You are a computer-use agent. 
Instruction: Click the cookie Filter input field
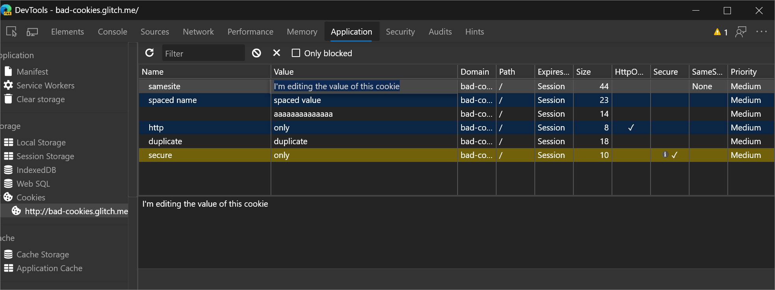coord(203,53)
